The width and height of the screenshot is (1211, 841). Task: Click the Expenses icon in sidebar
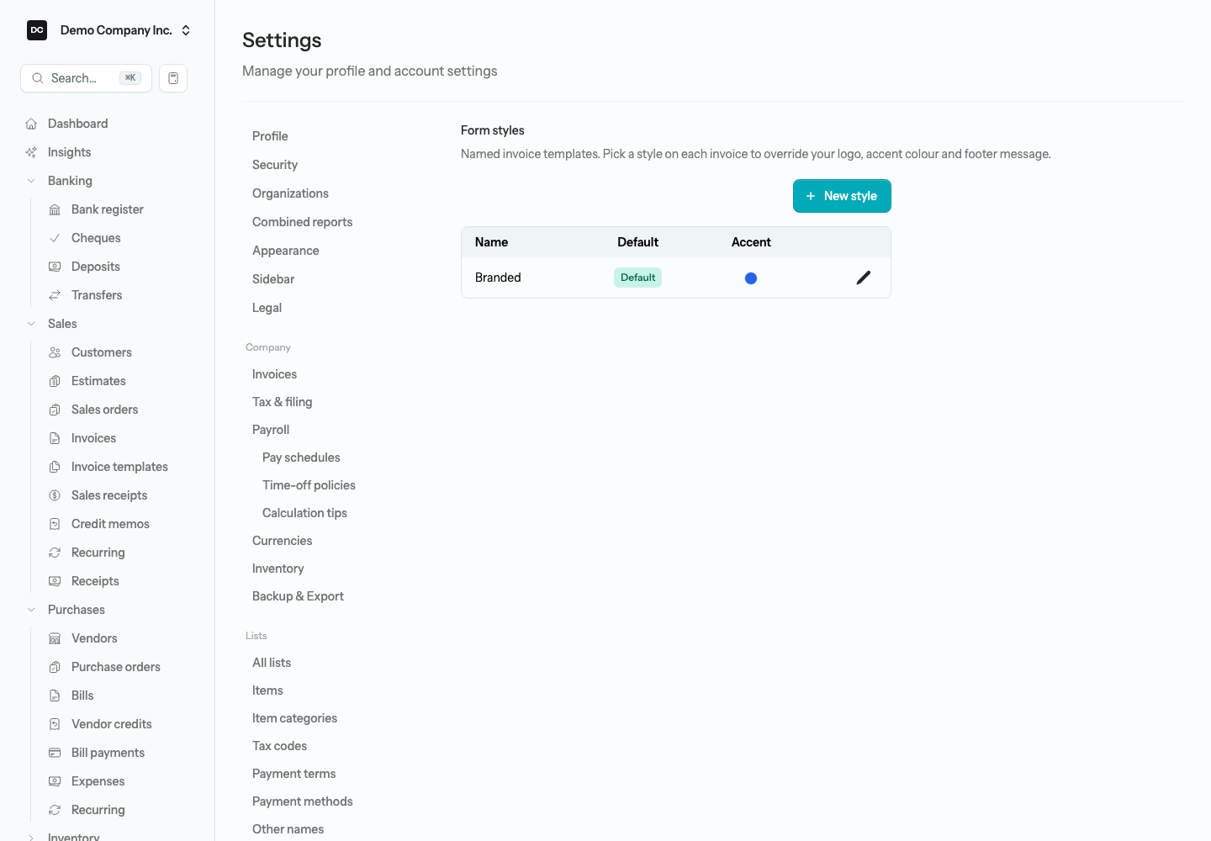click(x=55, y=781)
